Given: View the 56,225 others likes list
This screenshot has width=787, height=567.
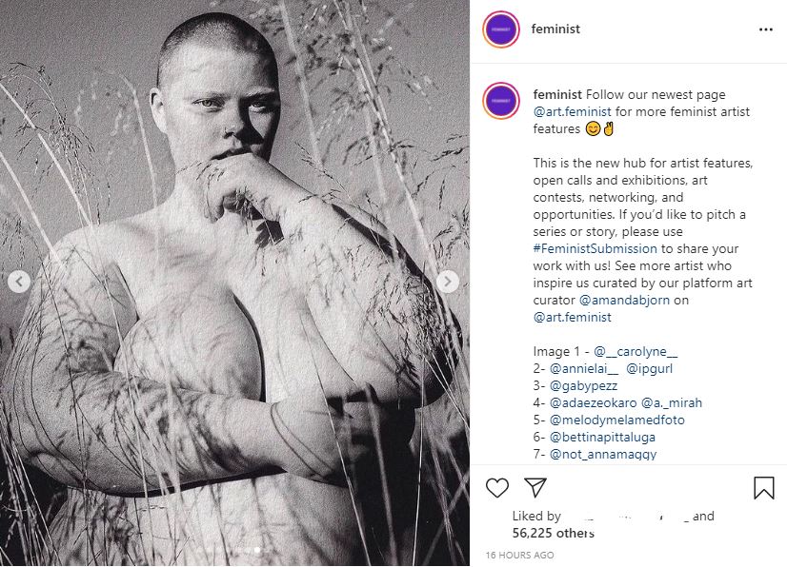Looking at the screenshot, I should [x=554, y=533].
